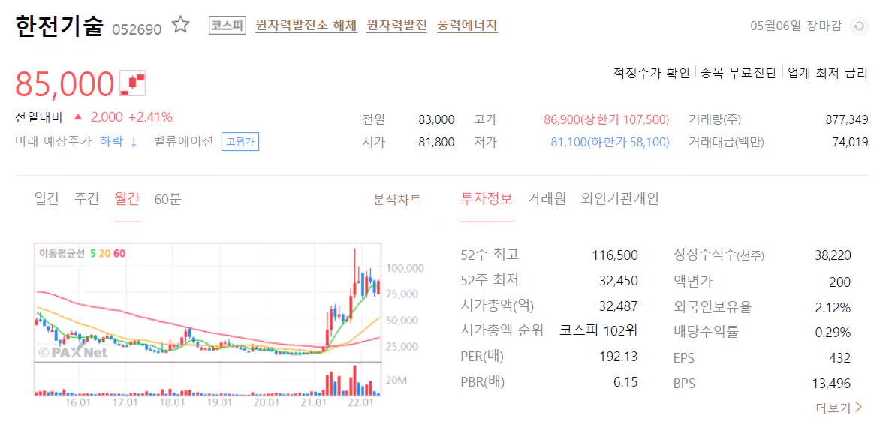Click the 저가 value 81,100(하한가 58,100)
883x428 pixels.
pos(610,142)
